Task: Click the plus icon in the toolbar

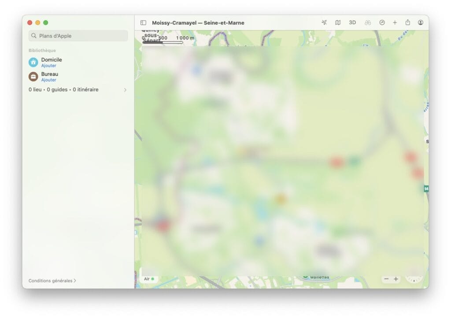Action: pos(395,22)
